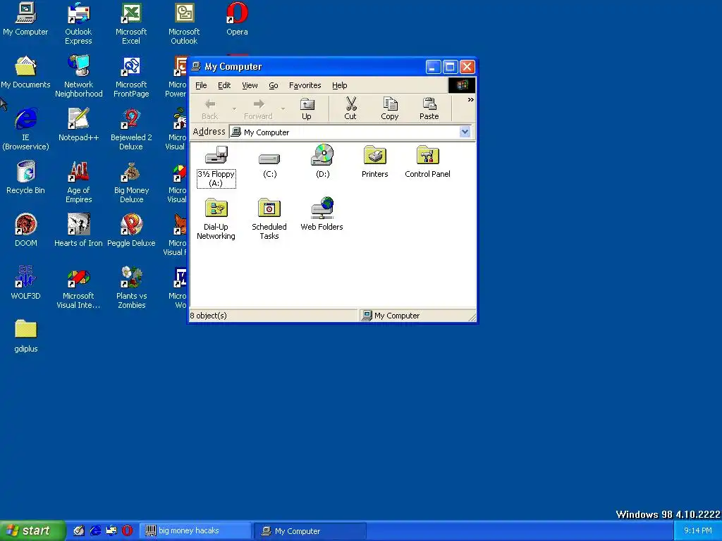The height and width of the screenshot is (541, 722).
Task: Expand the Address bar dropdown
Action: coord(465,132)
